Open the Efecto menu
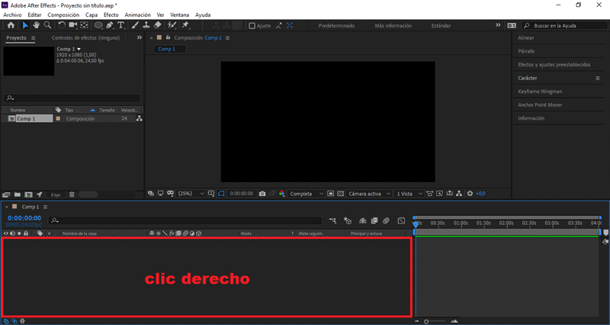The image size is (610, 325). pyautogui.click(x=111, y=14)
